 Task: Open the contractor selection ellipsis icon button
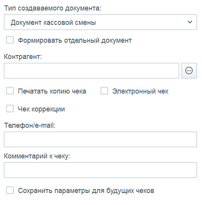click(x=189, y=71)
